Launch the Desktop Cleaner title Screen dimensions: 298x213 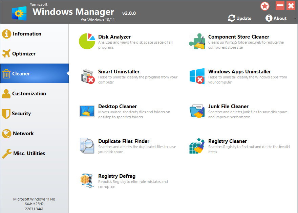point(118,106)
